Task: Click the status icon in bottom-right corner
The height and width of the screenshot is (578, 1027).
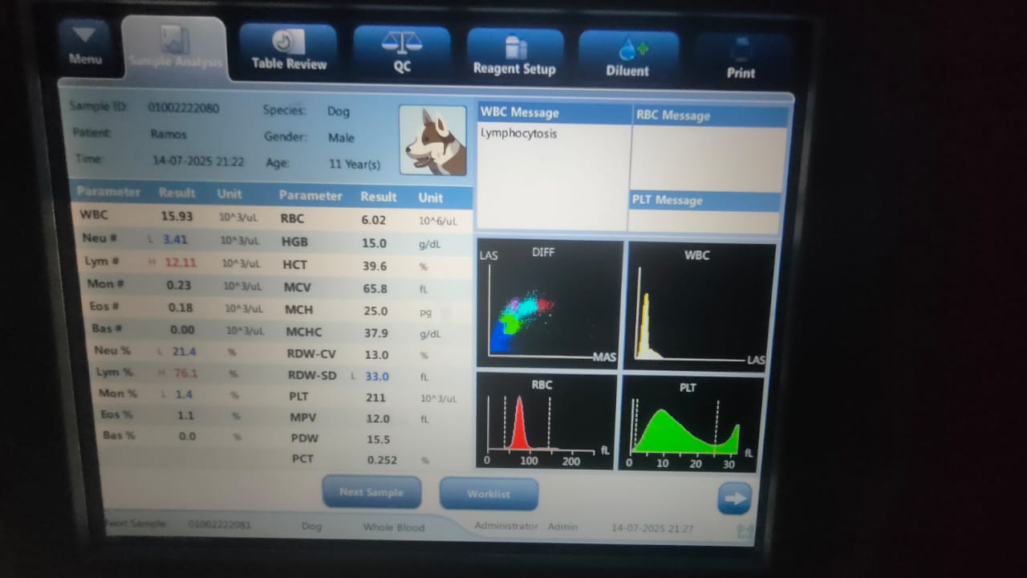Action: tap(746, 531)
